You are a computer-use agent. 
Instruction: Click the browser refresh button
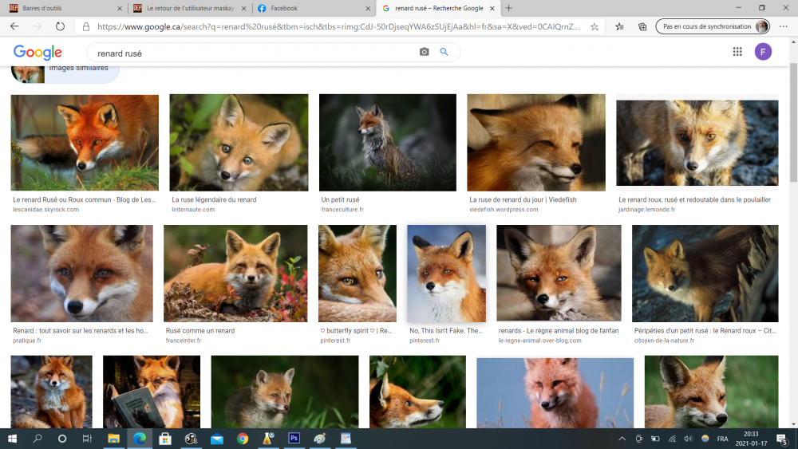[60, 26]
